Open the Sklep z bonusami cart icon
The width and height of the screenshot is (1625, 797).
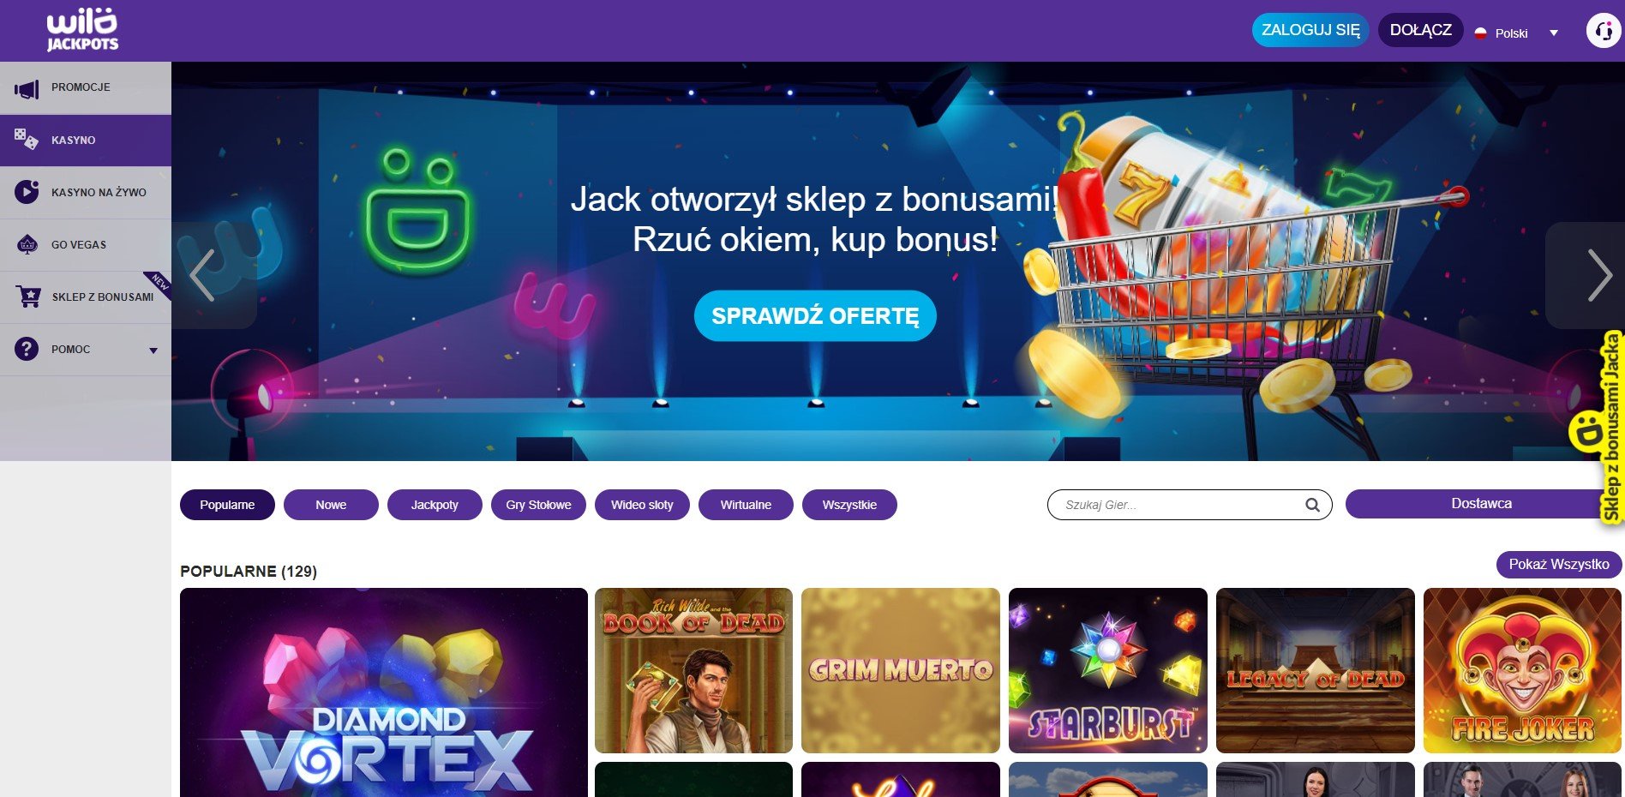tap(28, 297)
